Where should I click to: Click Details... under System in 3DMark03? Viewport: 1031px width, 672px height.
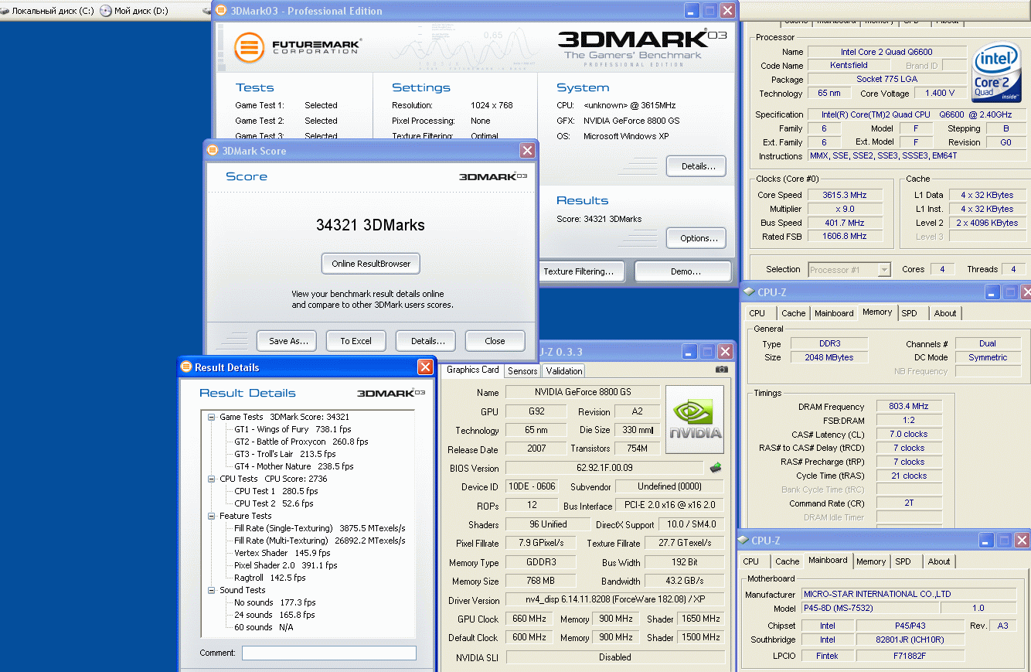click(x=696, y=166)
